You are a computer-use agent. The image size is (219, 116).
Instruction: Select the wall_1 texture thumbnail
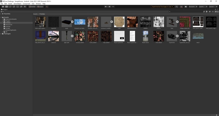click(x=198, y=36)
